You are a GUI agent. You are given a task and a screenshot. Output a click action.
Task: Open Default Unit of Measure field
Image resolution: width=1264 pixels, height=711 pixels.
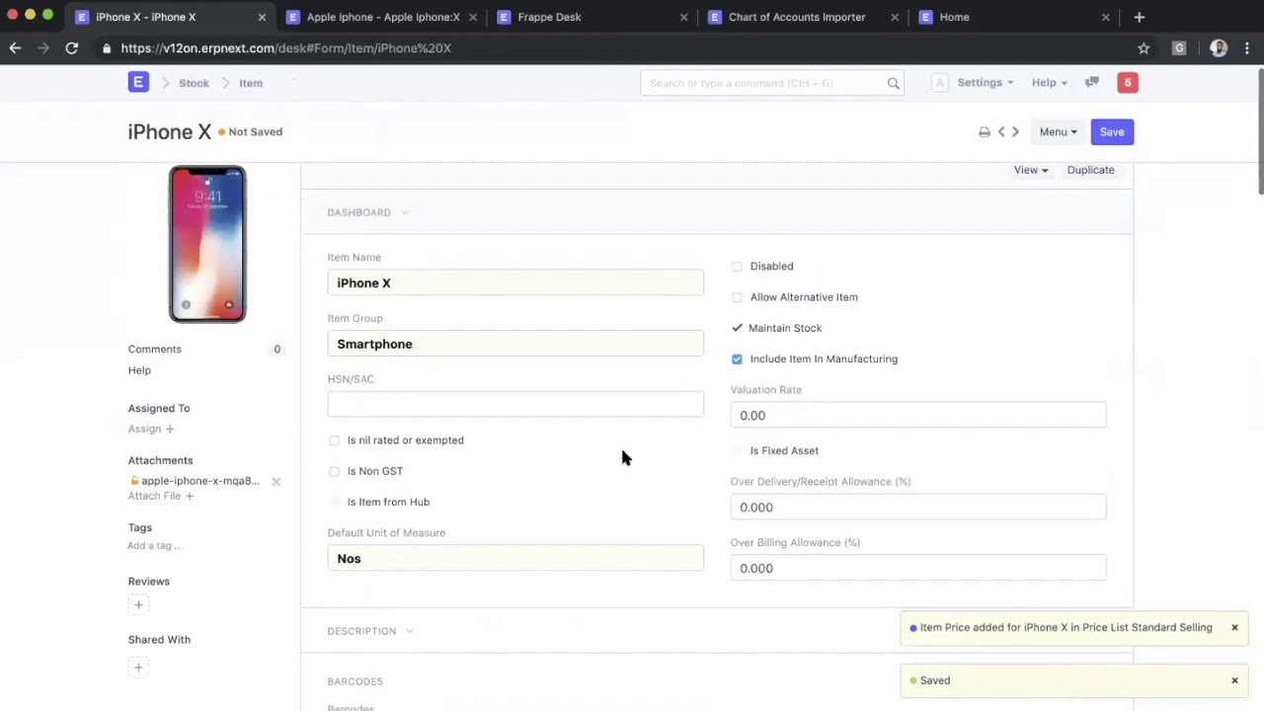[515, 558]
